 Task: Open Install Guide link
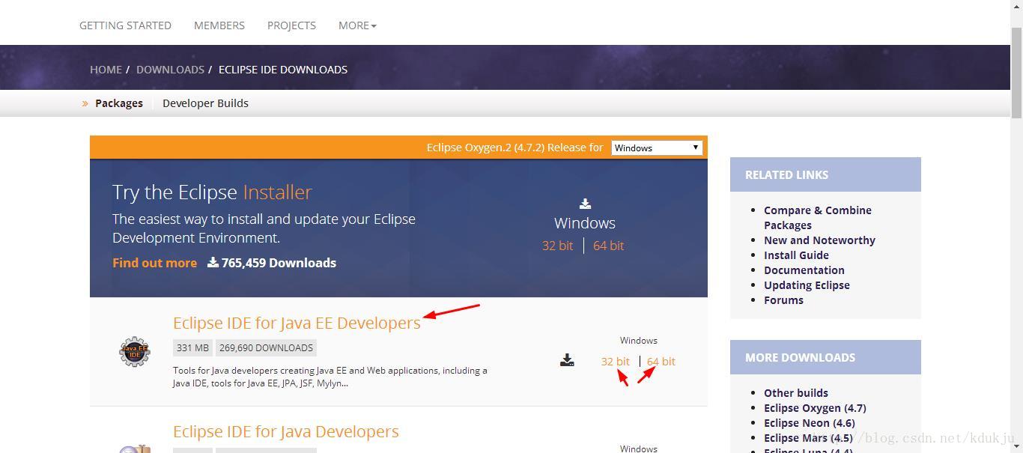click(796, 255)
